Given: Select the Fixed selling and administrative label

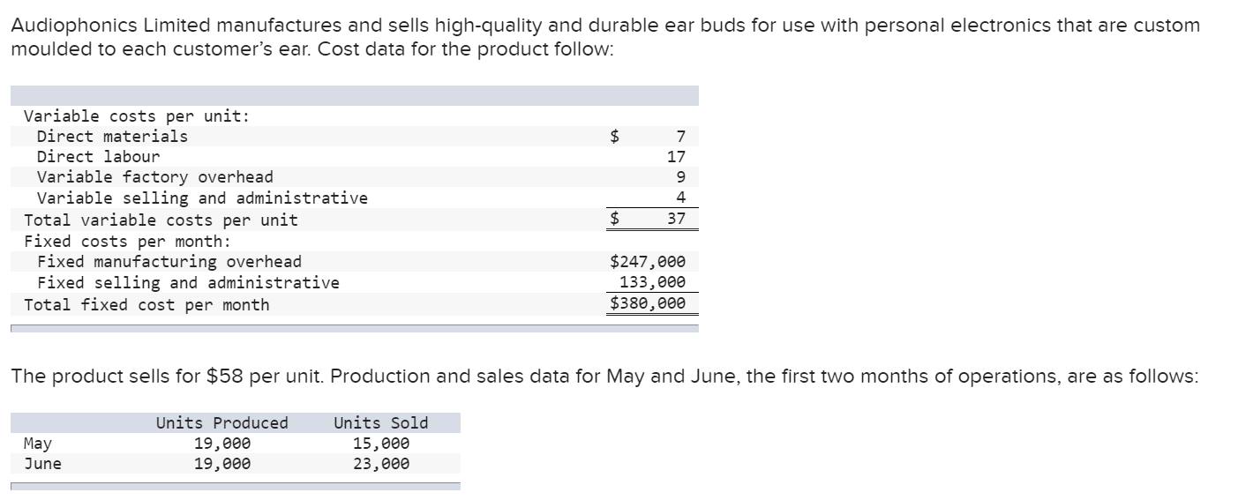Looking at the screenshot, I should point(188,283).
